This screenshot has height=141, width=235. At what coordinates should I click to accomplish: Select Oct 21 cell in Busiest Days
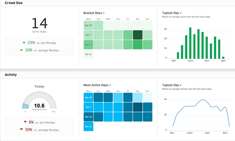[x=88, y=55]
